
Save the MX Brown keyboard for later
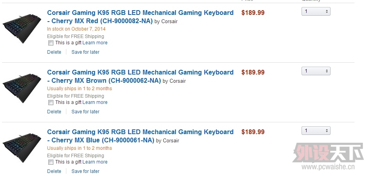[86, 111]
